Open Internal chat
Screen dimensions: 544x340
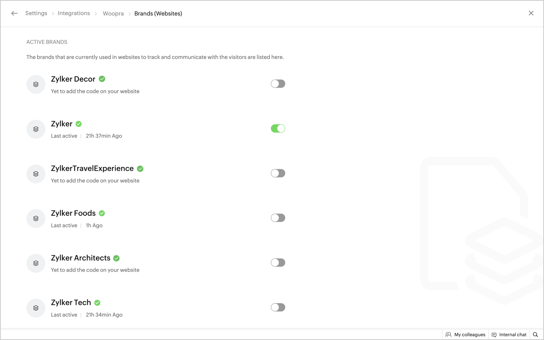[x=509, y=335]
